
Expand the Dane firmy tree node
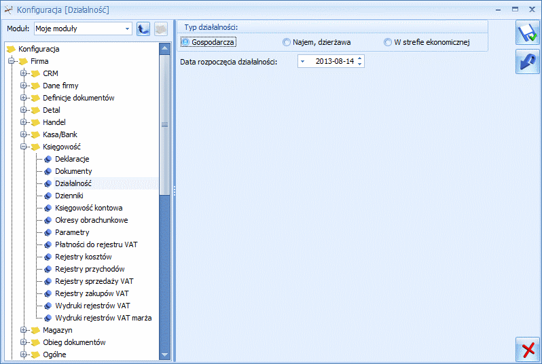pyautogui.click(x=24, y=86)
